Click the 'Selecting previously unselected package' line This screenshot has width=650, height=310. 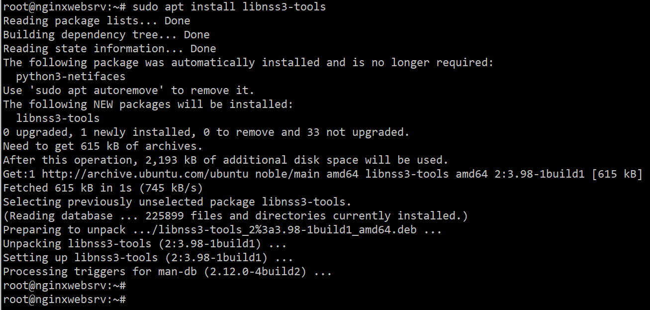click(177, 202)
